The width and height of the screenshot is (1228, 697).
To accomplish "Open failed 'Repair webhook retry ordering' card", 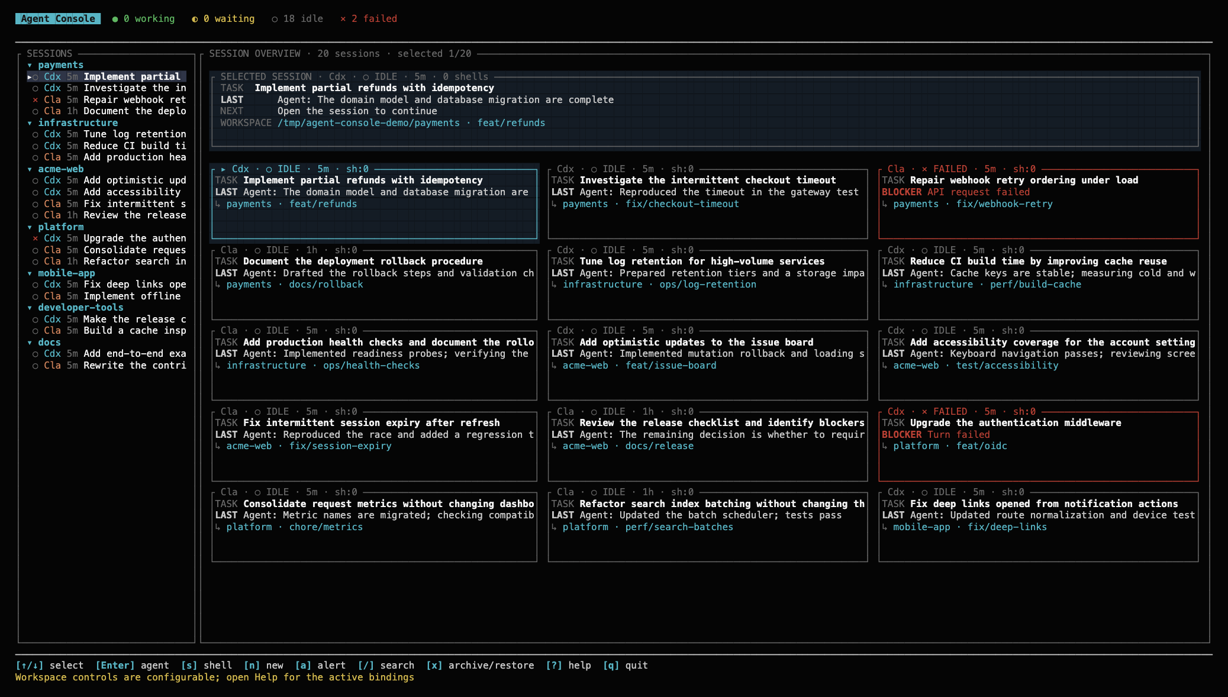I will pyautogui.click(x=1039, y=204).
